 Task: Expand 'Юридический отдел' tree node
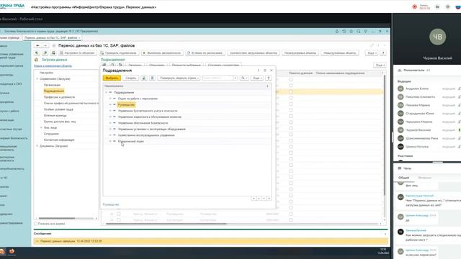[x=110, y=141]
